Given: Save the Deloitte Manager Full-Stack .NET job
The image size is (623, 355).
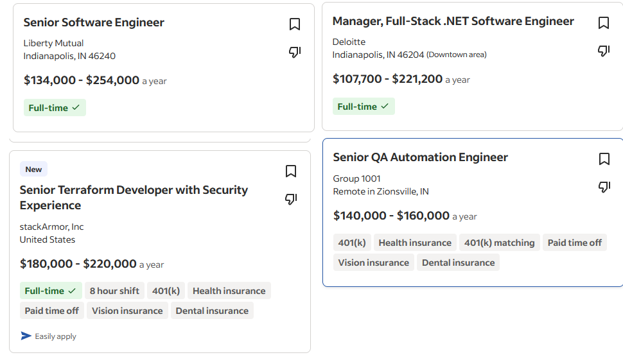Looking at the screenshot, I should click(x=604, y=23).
